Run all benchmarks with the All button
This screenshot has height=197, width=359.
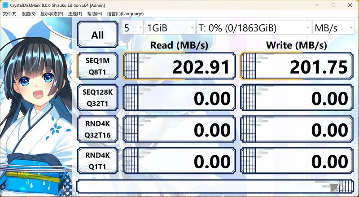point(97,35)
